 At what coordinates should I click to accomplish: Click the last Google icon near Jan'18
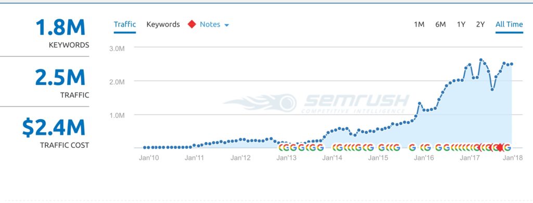click(x=507, y=148)
